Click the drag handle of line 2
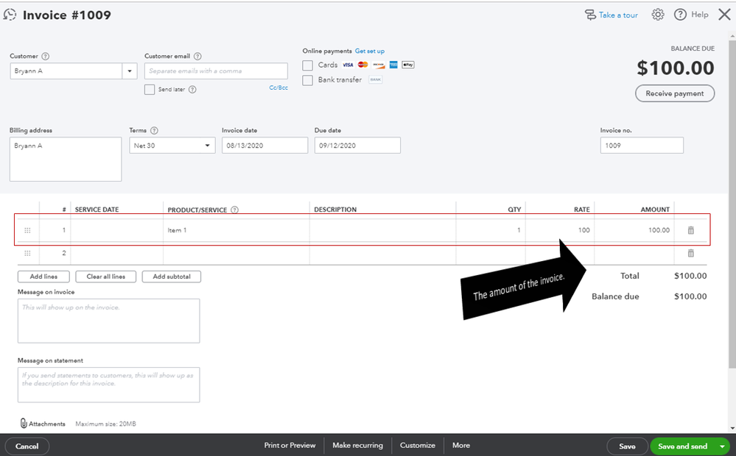The height and width of the screenshot is (456, 736). tap(27, 253)
